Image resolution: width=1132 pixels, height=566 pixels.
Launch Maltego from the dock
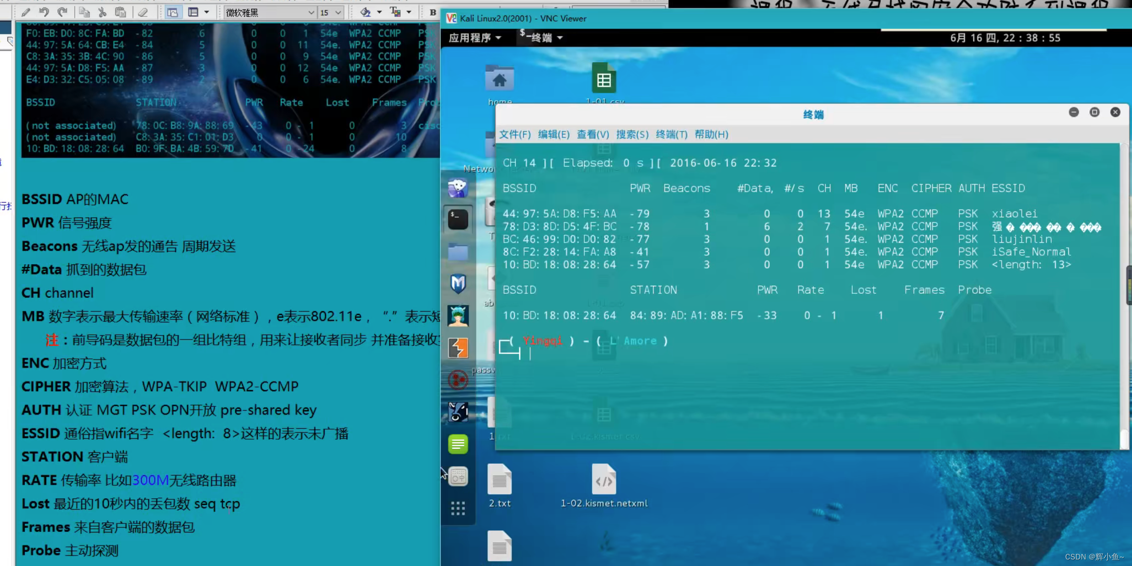pyautogui.click(x=458, y=380)
